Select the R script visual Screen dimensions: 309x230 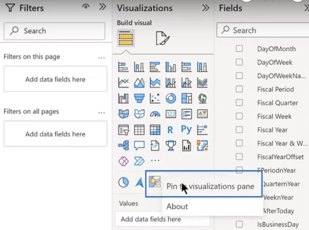(170, 130)
